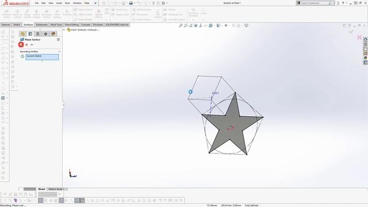Open View Settings monitor icon
This screenshot has height=207, width=368.
click(x=246, y=25)
